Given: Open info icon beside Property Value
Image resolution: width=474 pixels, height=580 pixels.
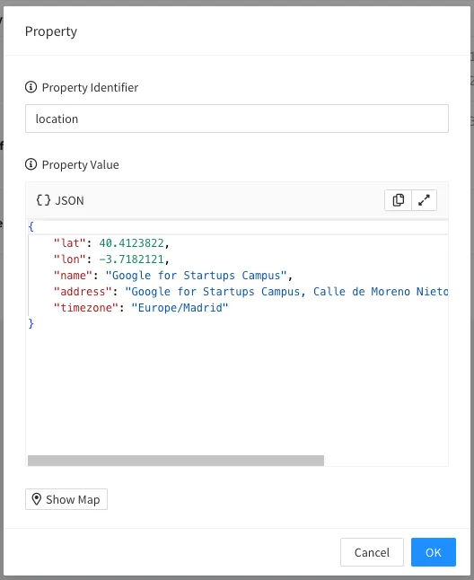Looking at the screenshot, I should 31,164.
